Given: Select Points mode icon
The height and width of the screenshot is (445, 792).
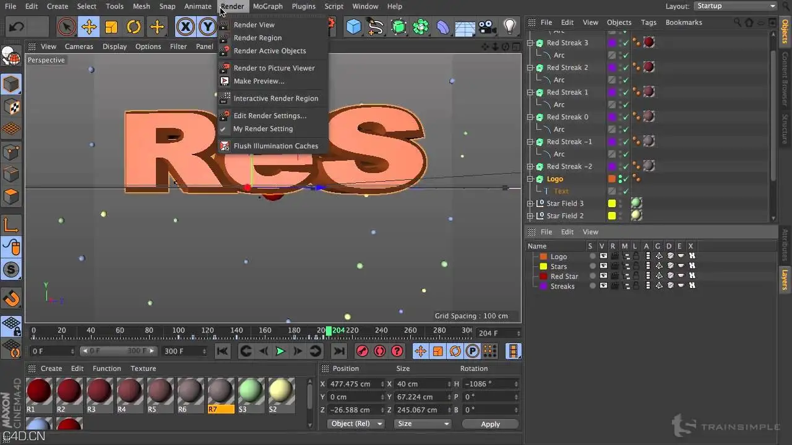Looking at the screenshot, I should [x=11, y=151].
